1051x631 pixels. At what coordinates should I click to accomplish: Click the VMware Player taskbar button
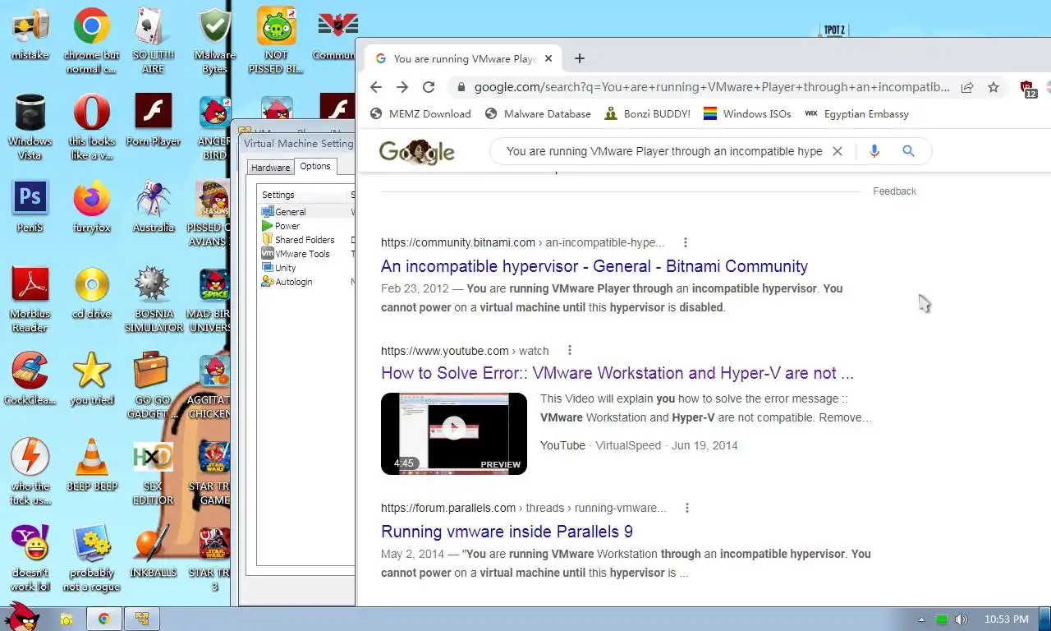point(142,619)
